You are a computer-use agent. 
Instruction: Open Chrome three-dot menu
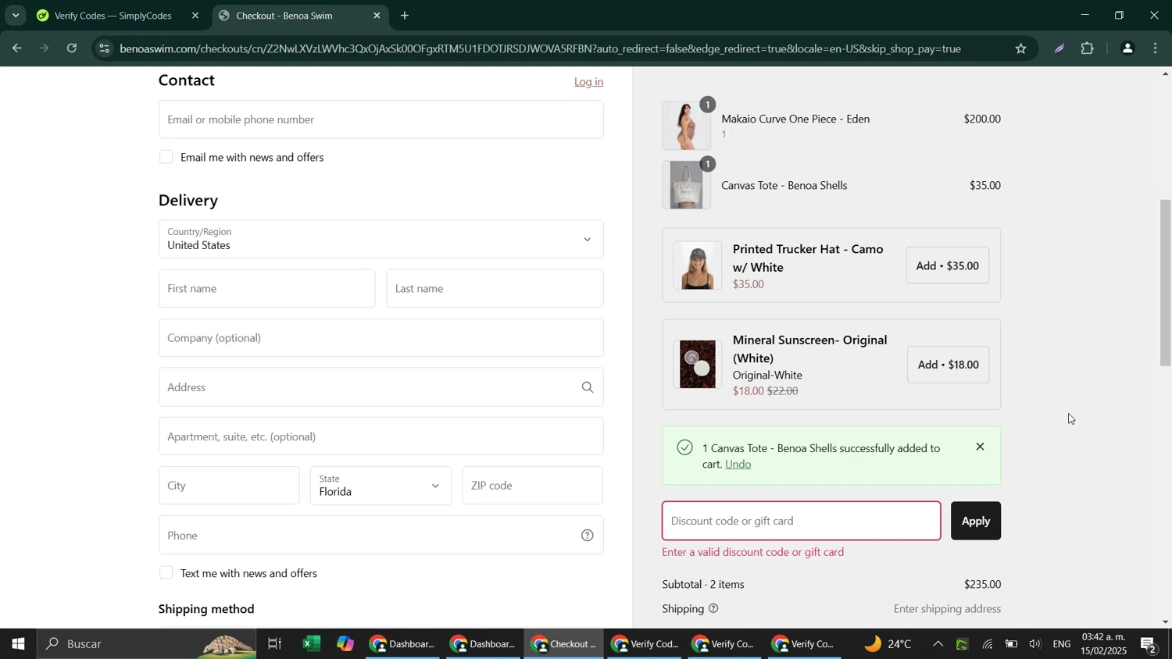[1156, 48]
